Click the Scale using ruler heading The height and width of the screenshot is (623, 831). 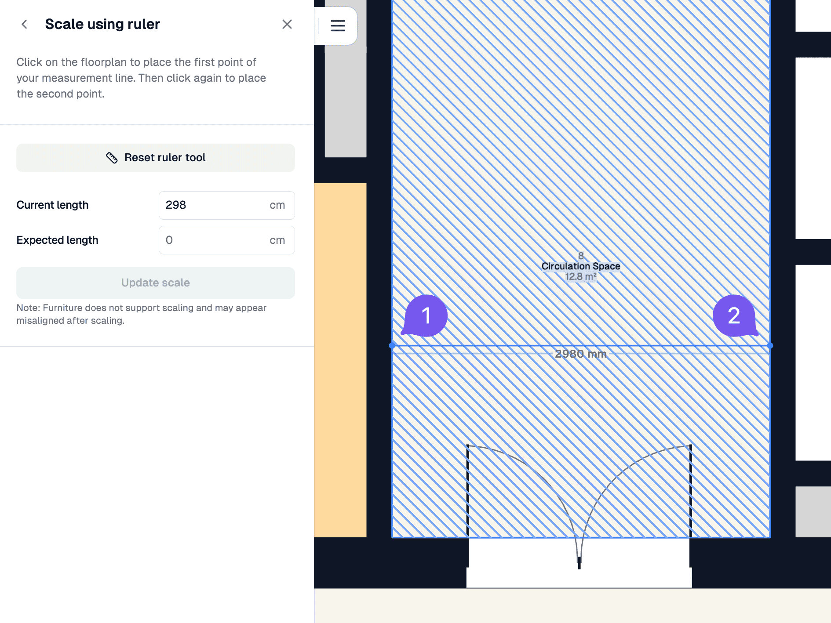point(102,24)
